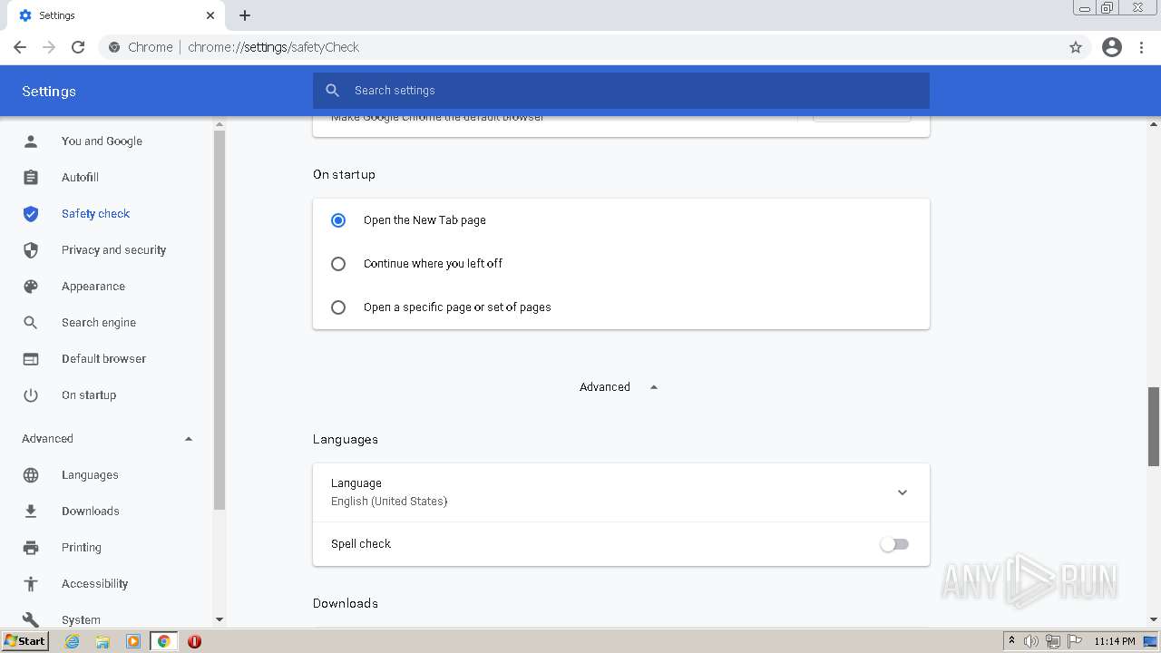Click the Settings title in blue header
This screenshot has height=653, width=1161.
pyautogui.click(x=49, y=92)
